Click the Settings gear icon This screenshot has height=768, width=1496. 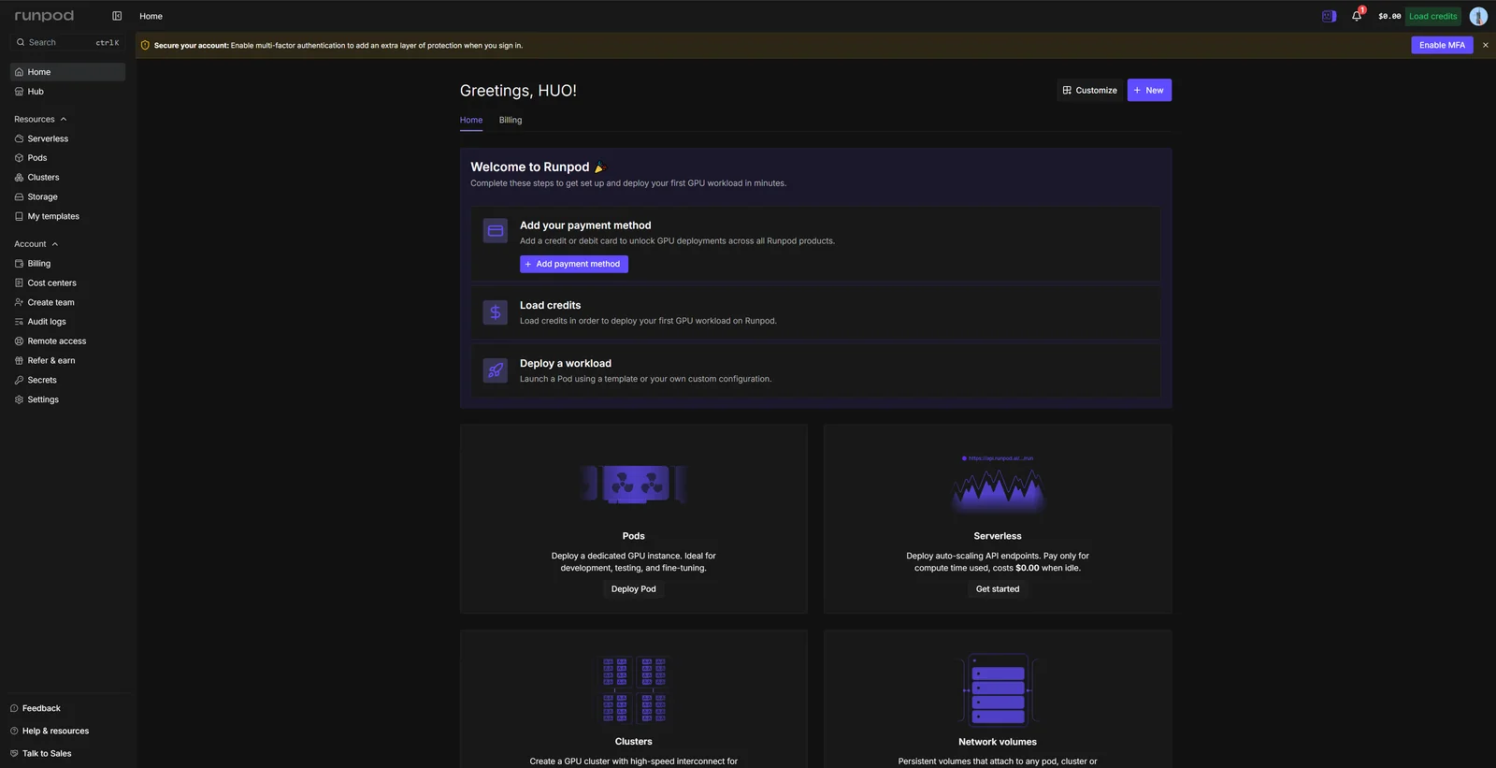(x=19, y=399)
